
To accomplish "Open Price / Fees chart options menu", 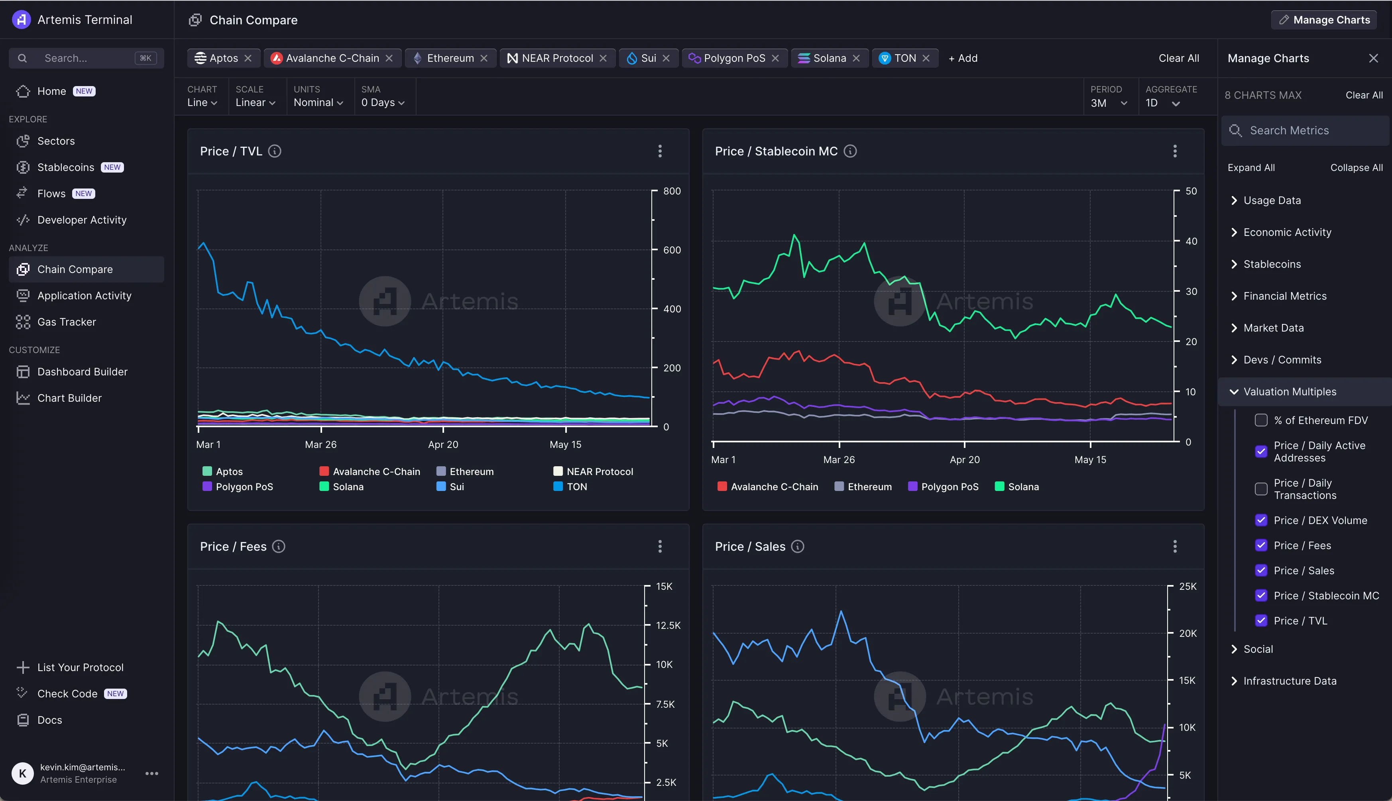I will pyautogui.click(x=660, y=546).
